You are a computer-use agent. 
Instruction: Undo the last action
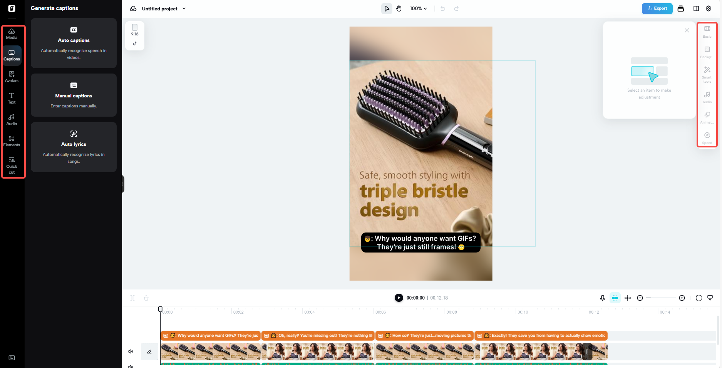coord(443,8)
